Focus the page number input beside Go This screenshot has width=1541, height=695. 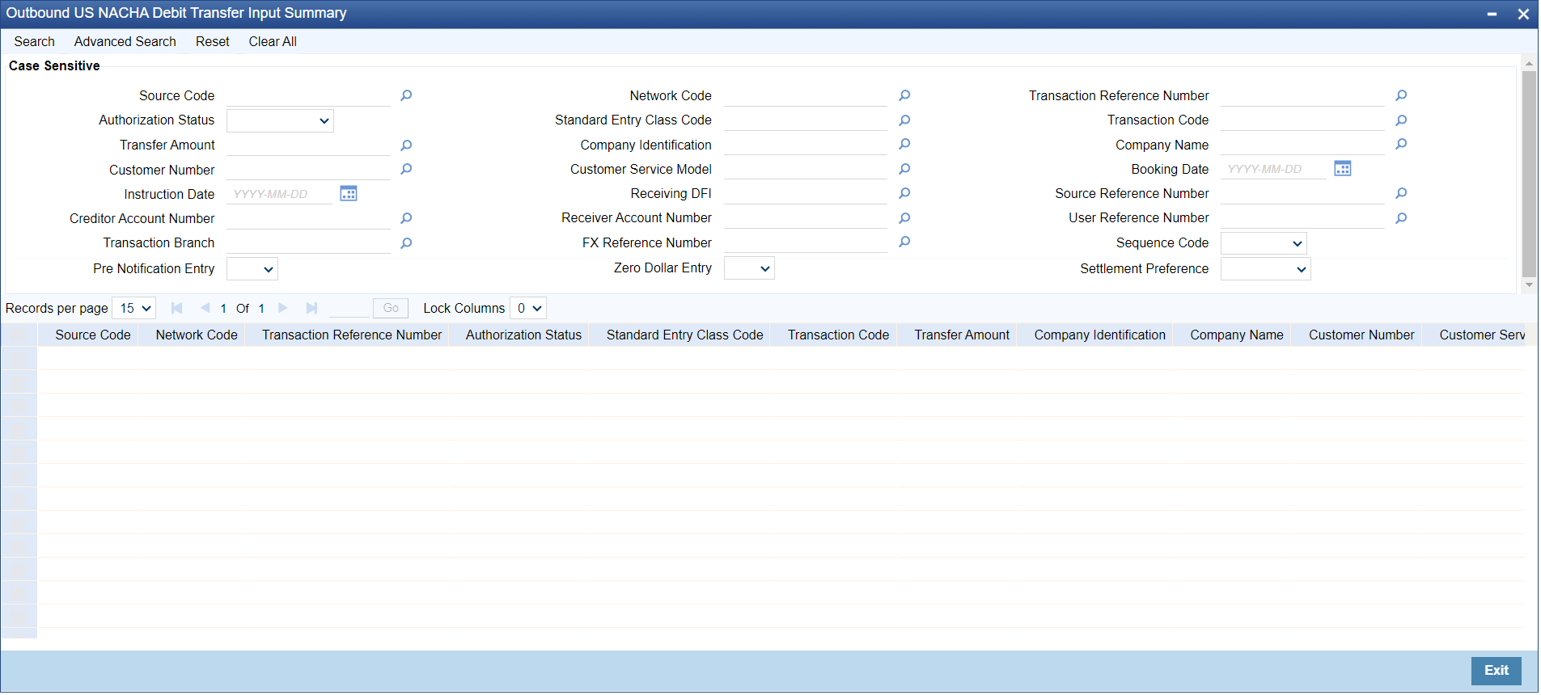349,309
